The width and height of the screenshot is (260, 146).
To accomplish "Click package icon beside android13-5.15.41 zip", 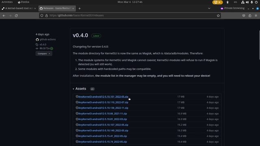I will tap(77, 136).
